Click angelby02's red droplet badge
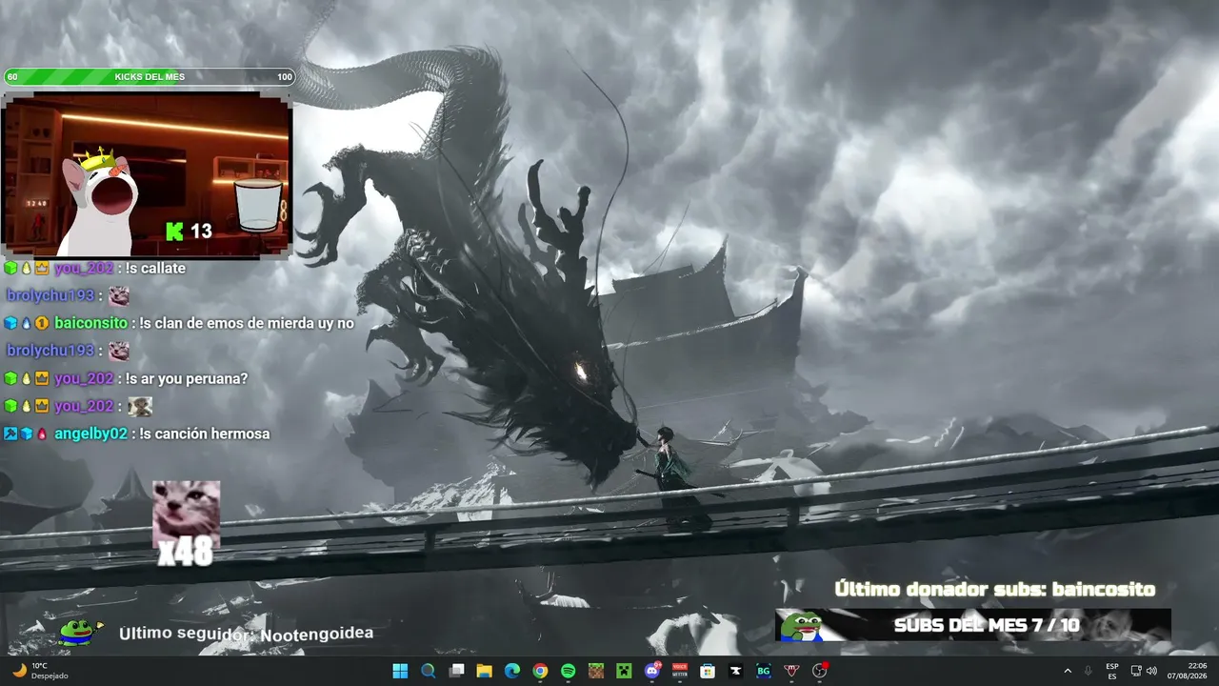This screenshot has width=1219, height=686. point(42,434)
